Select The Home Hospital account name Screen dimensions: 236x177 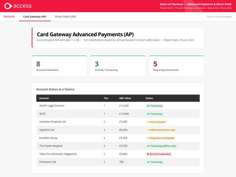pyautogui.click(x=51, y=146)
